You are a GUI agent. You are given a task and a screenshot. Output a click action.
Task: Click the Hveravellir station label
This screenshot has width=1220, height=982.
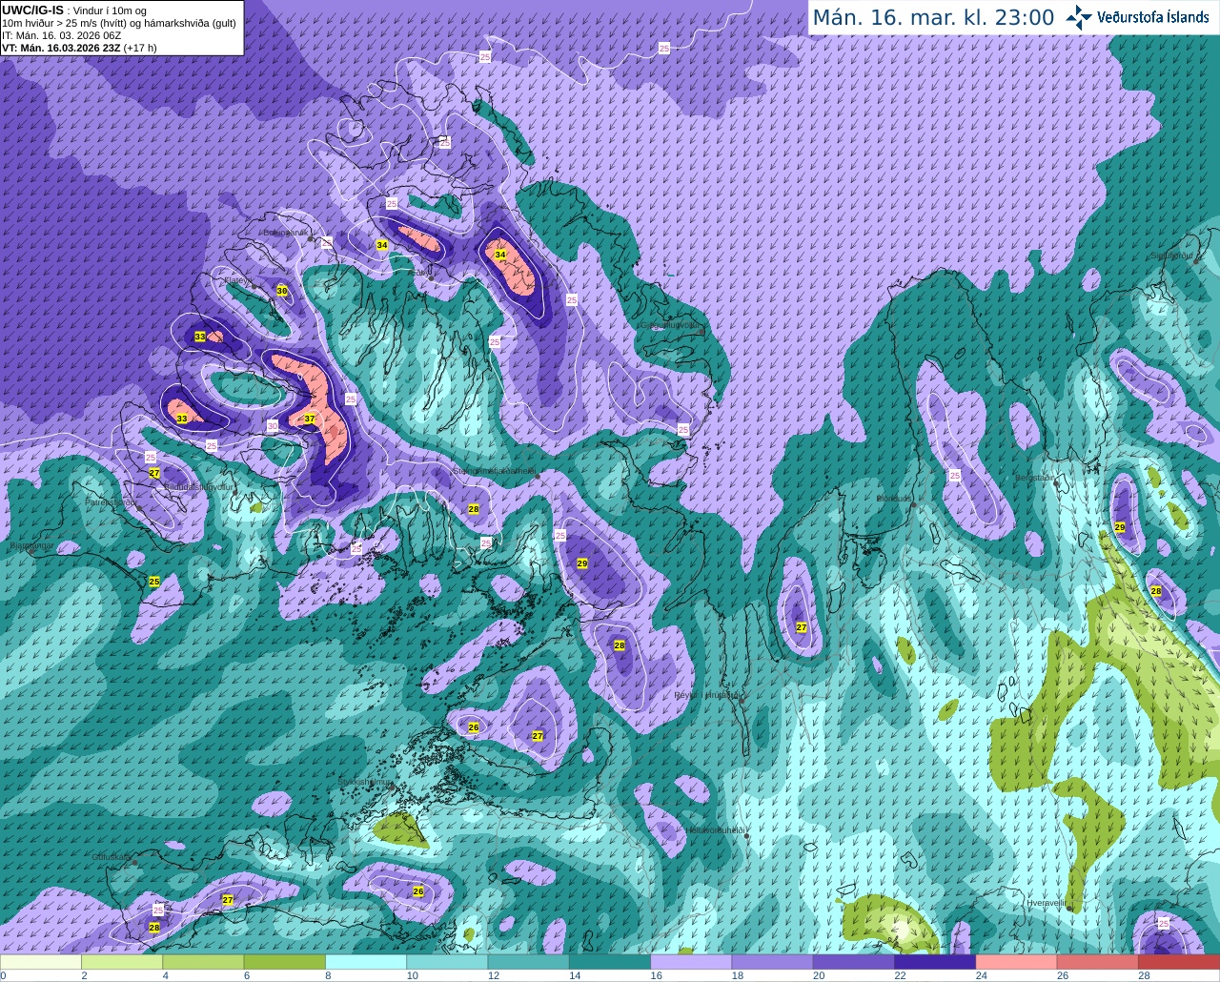pos(1047,902)
